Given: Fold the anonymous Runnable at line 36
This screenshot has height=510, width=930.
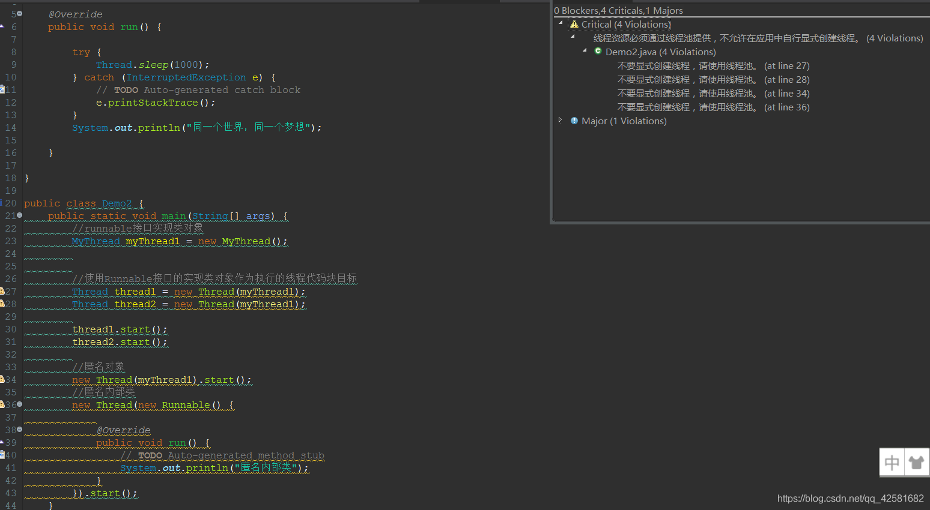Looking at the screenshot, I should [x=20, y=404].
